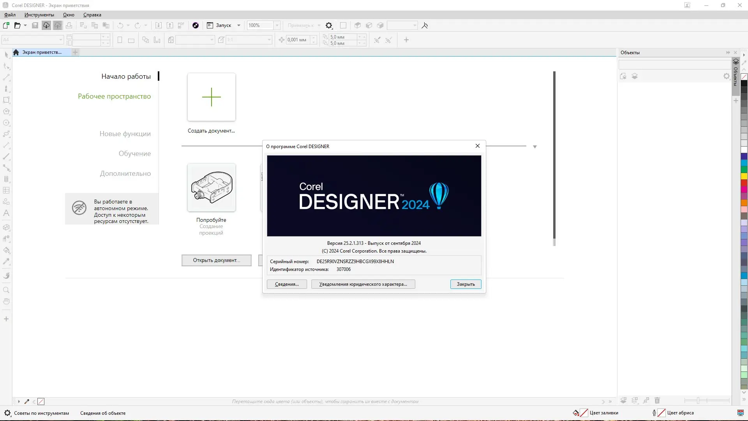Click the Outline color indicator in status bar

(661, 413)
